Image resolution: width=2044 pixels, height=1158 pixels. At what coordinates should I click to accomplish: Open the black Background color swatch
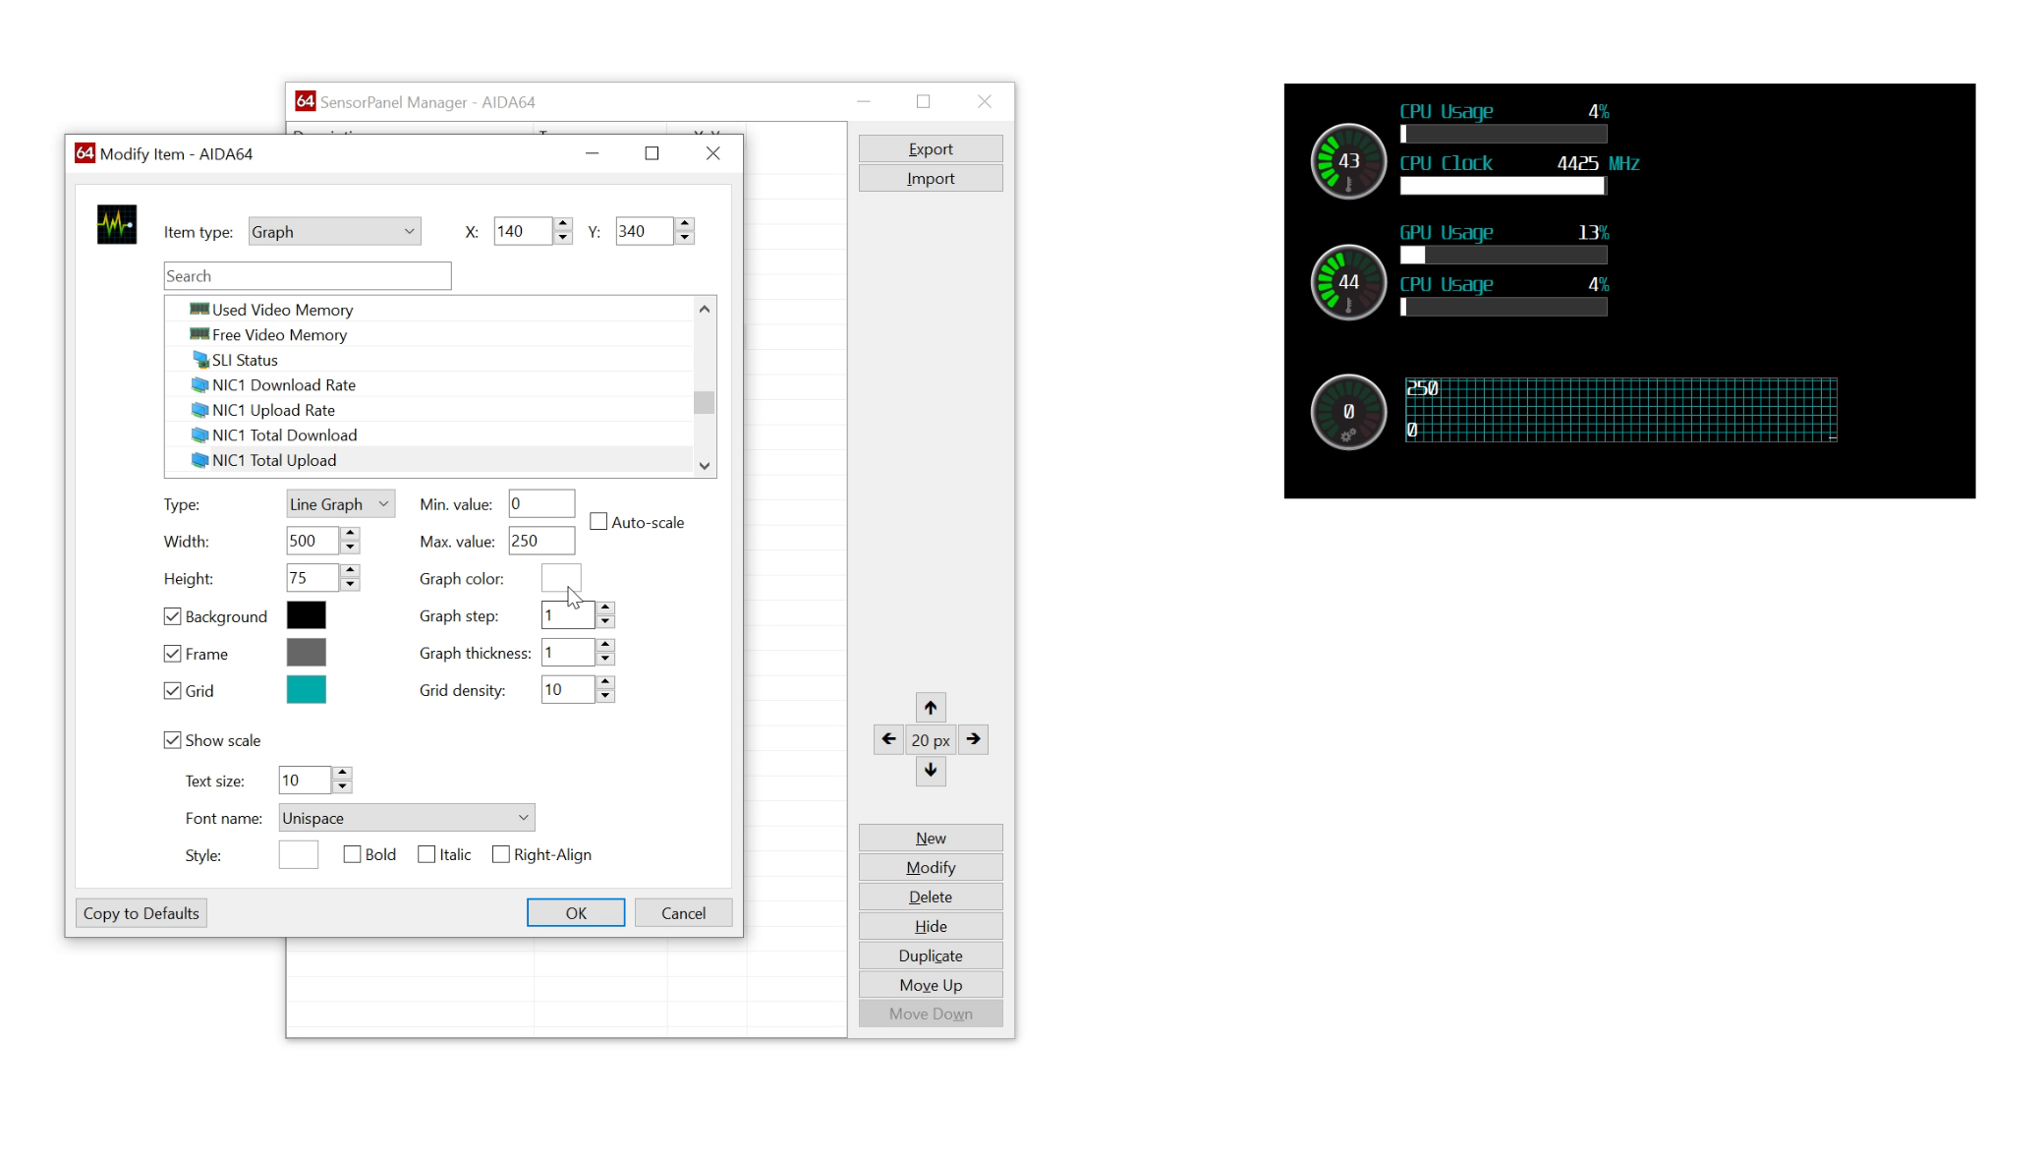click(x=307, y=615)
